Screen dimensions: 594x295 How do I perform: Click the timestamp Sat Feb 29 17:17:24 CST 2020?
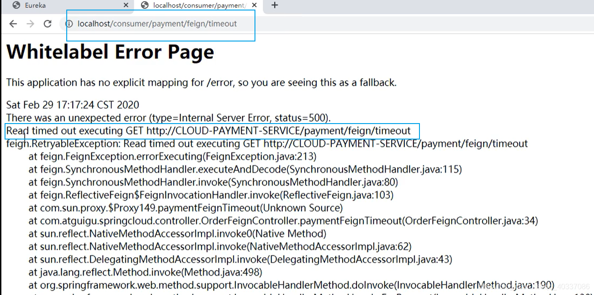coord(73,105)
